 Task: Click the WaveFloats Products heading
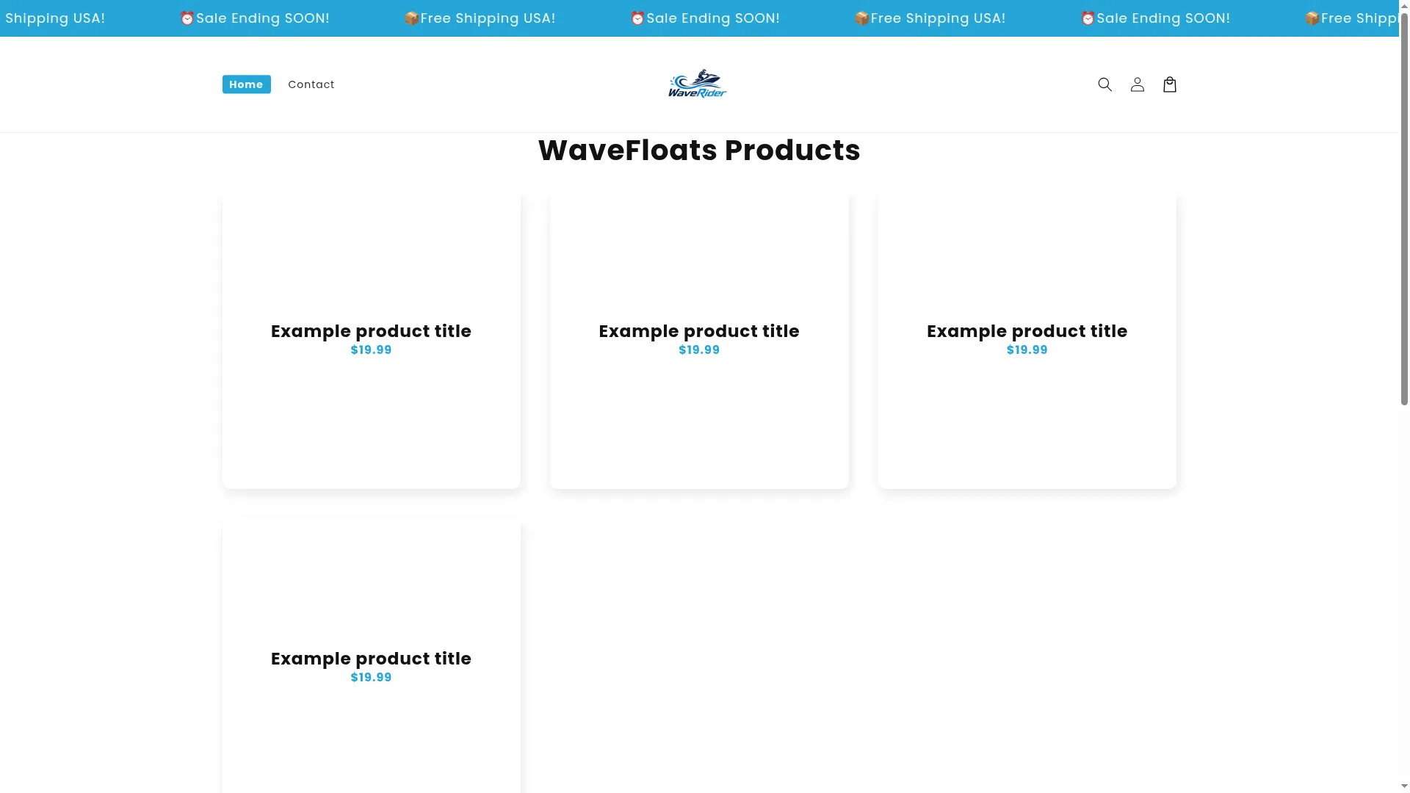click(x=699, y=151)
